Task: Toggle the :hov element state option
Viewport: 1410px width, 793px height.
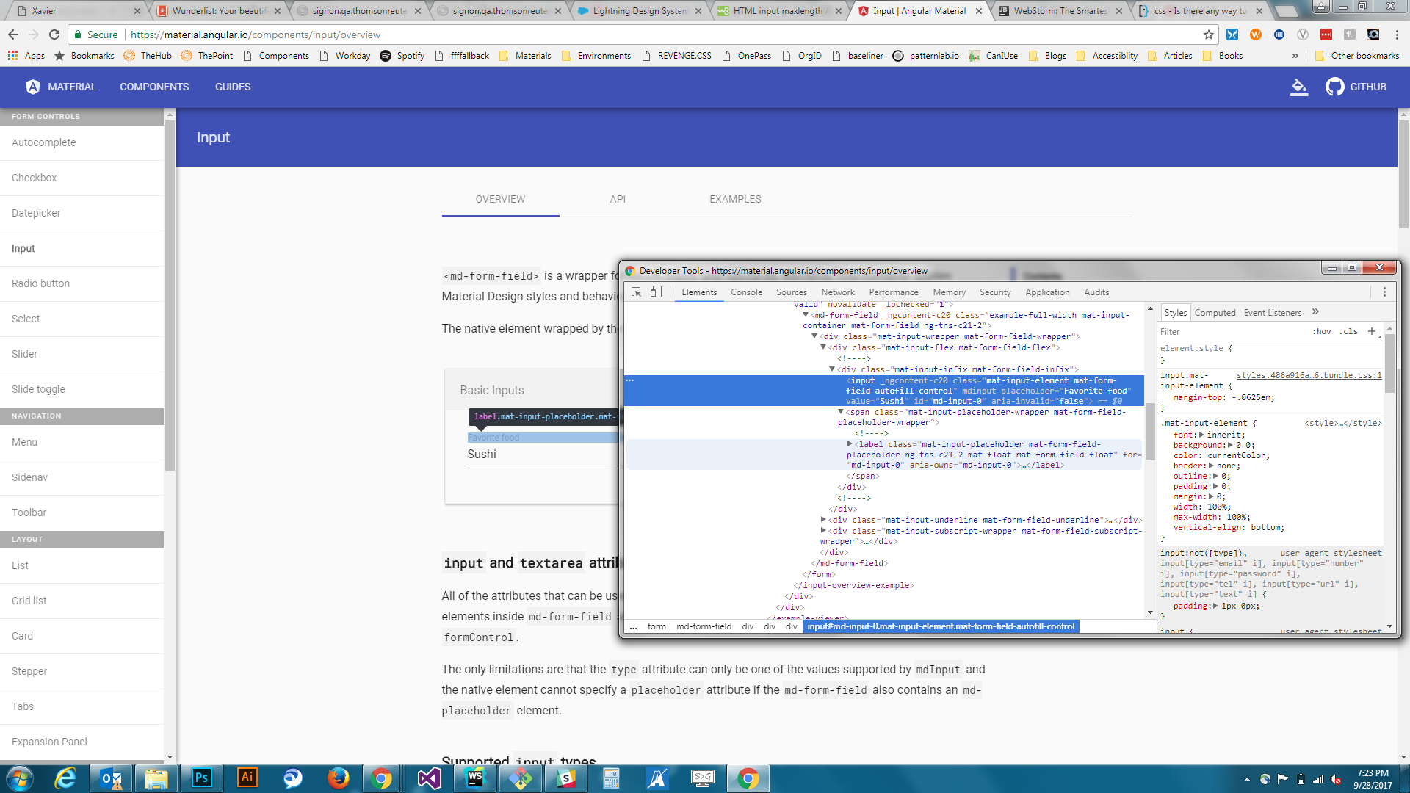Action: pos(1322,331)
